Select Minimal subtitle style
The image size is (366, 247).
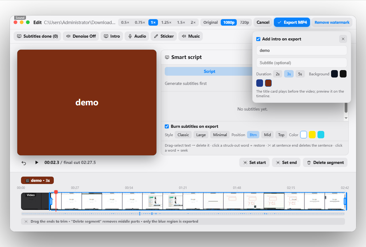pos(220,135)
